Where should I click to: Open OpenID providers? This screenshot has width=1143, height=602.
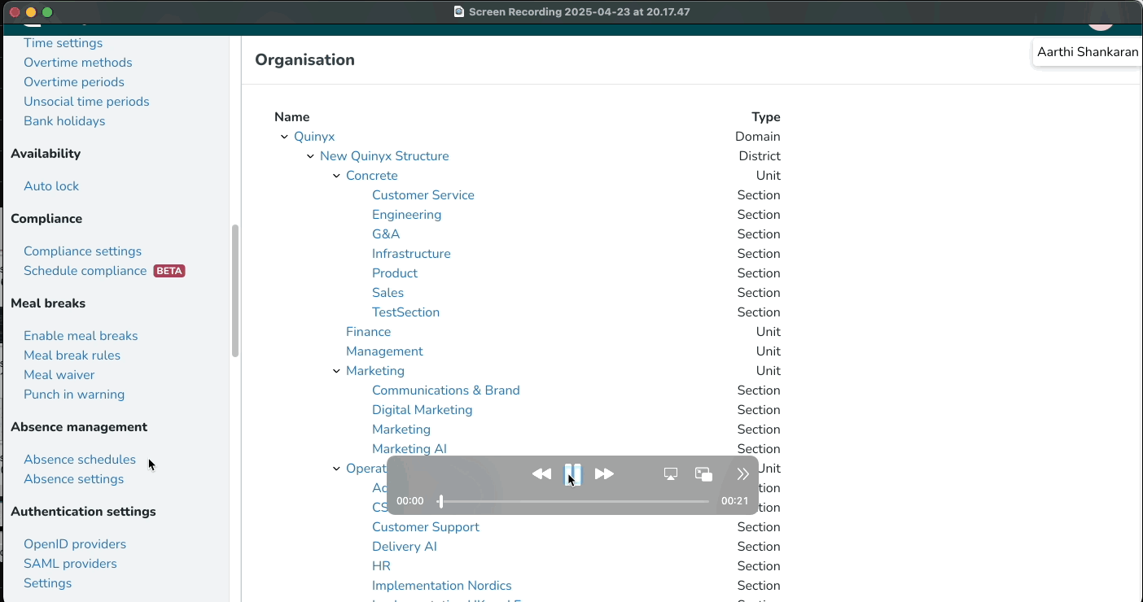(75, 544)
